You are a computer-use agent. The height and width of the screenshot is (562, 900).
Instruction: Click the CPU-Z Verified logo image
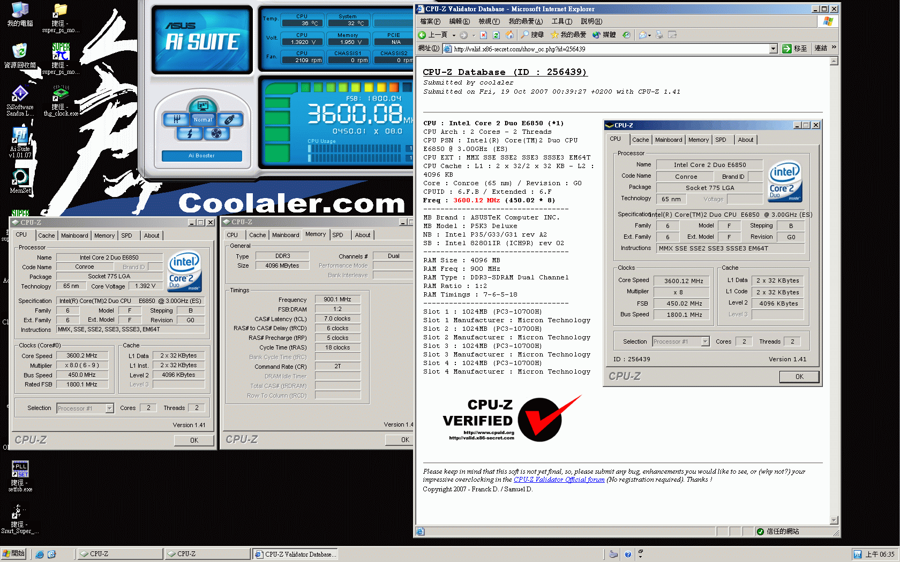(512, 419)
